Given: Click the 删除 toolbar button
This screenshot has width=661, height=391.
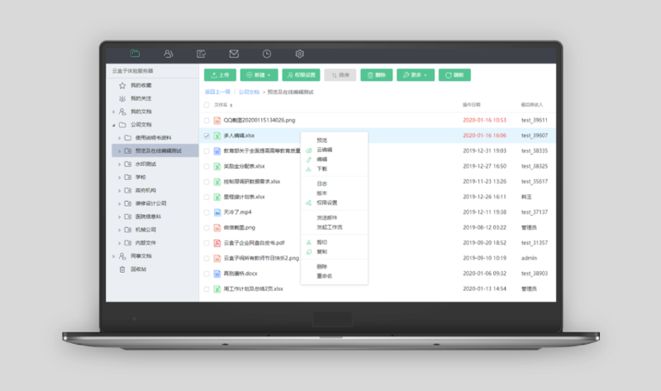Looking at the screenshot, I should pos(377,75).
